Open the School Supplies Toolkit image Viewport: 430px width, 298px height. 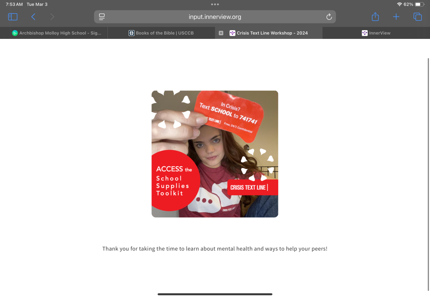tap(215, 154)
